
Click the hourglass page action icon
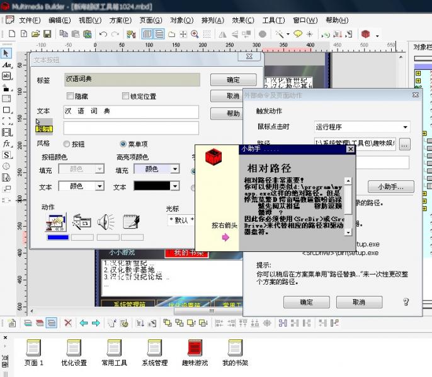pos(57,222)
